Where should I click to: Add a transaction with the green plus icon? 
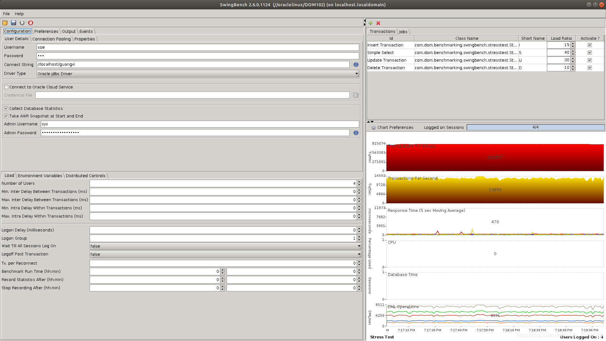point(371,23)
